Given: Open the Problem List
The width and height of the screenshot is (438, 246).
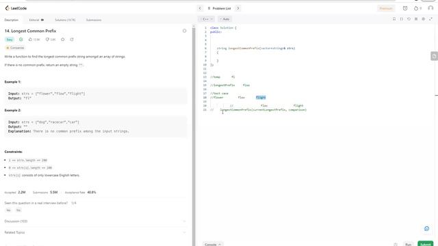Looking at the screenshot, I should (219, 8).
